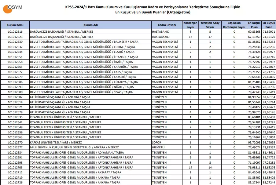Screen dimensions: 276x185
Task: Select the Yerleşen Aday Sayısı header
Action: click(x=210, y=25)
